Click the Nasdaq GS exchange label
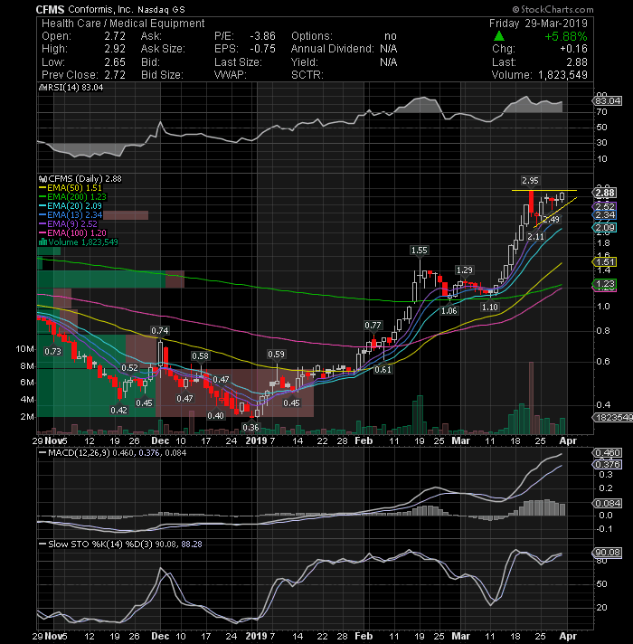The width and height of the screenshot is (633, 644). (161, 9)
